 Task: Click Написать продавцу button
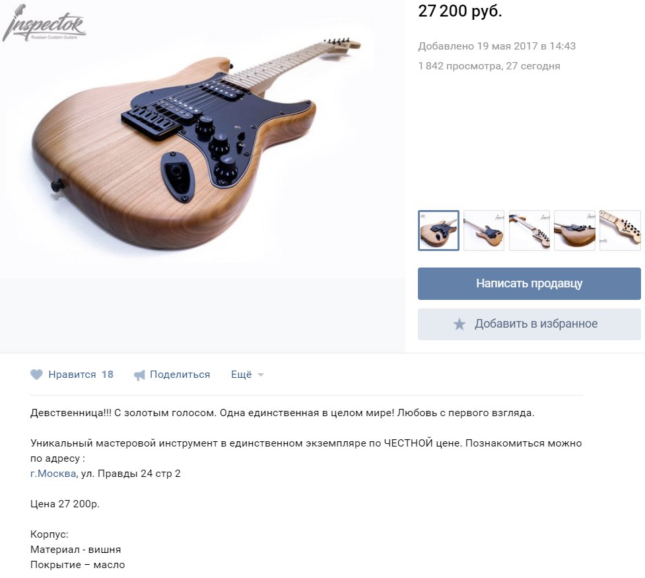pos(529,283)
